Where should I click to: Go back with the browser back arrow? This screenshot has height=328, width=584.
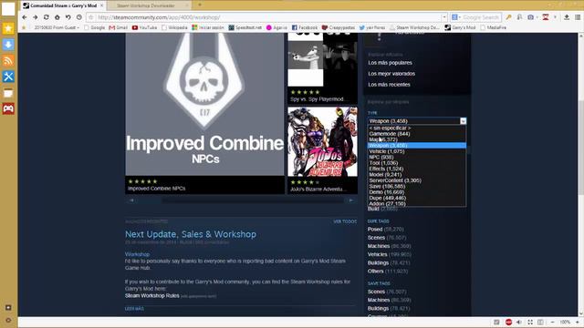[x=25, y=17]
